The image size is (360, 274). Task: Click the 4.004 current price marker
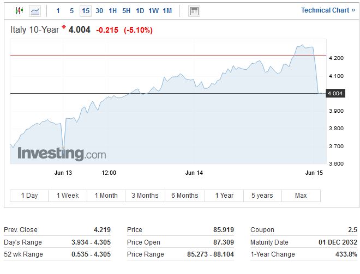(335, 94)
